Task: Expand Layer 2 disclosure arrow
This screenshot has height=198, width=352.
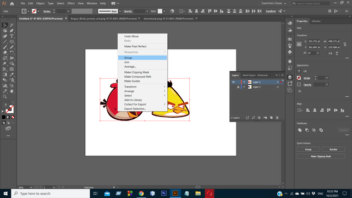Action: pyautogui.click(x=244, y=82)
